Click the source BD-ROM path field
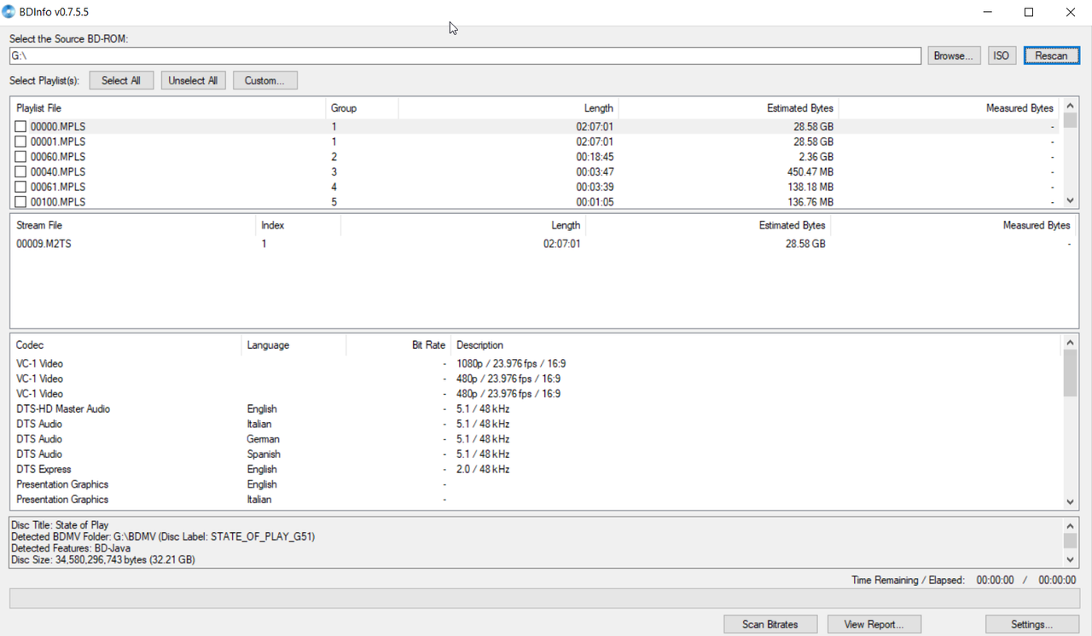 [x=465, y=55]
